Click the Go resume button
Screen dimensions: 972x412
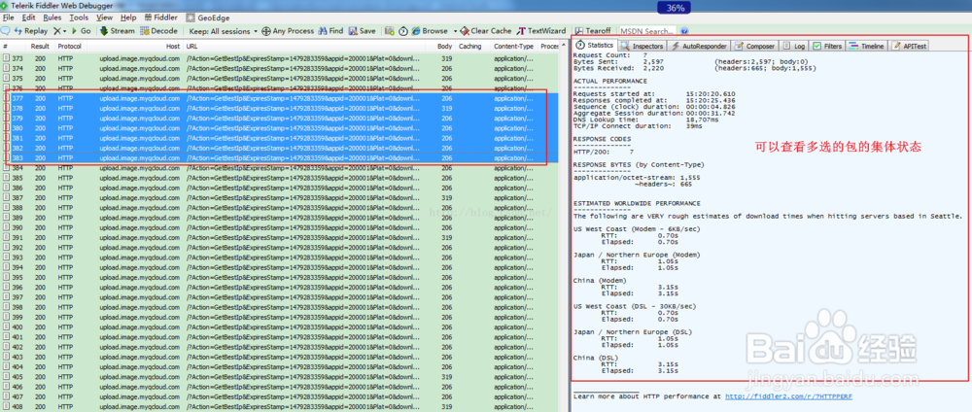(x=82, y=30)
